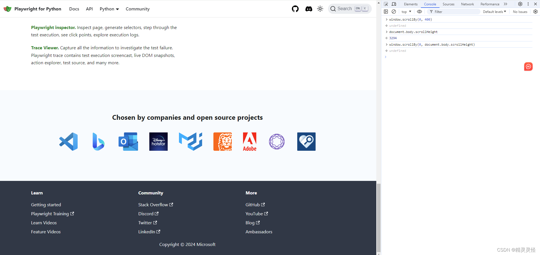Image resolution: width=540 pixels, height=255 pixels.
Task: Click the Search magnifier box
Action: pyautogui.click(x=350, y=9)
